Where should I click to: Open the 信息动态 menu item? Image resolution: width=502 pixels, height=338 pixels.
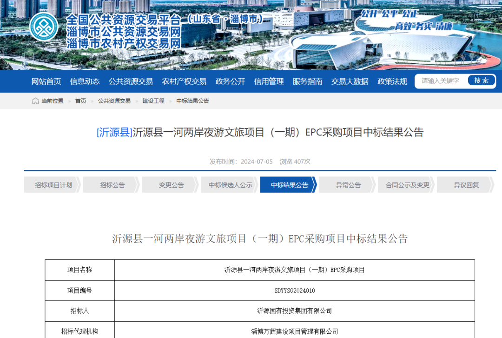[84, 81]
